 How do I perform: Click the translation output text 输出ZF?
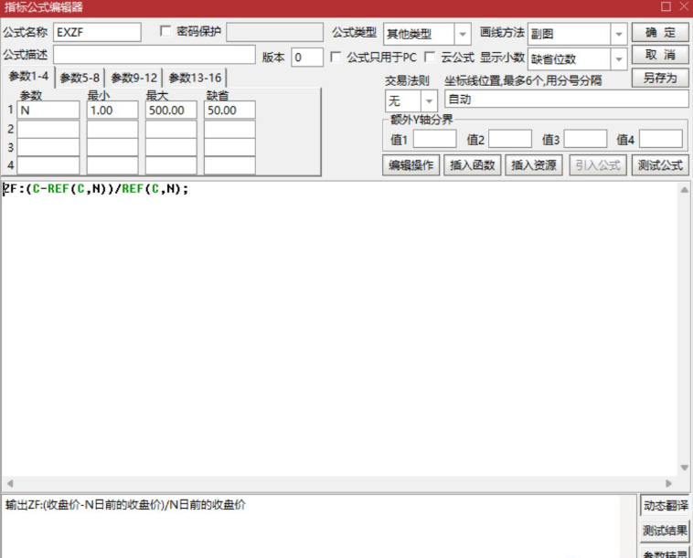[125, 505]
